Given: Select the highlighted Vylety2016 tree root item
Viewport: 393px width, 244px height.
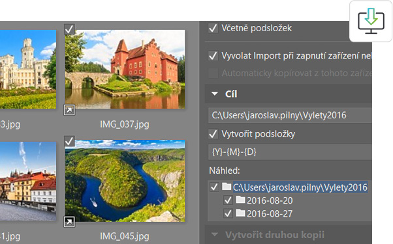Looking at the screenshot, I should click(300, 187).
